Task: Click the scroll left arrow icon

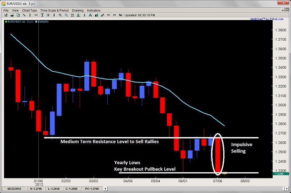Action: [x=108, y=15]
